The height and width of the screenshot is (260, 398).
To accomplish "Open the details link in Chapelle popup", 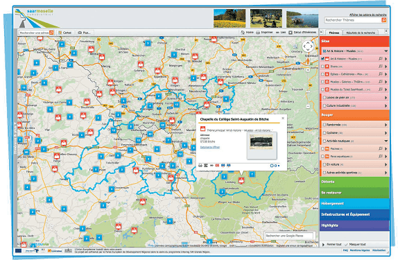I will [x=210, y=147].
